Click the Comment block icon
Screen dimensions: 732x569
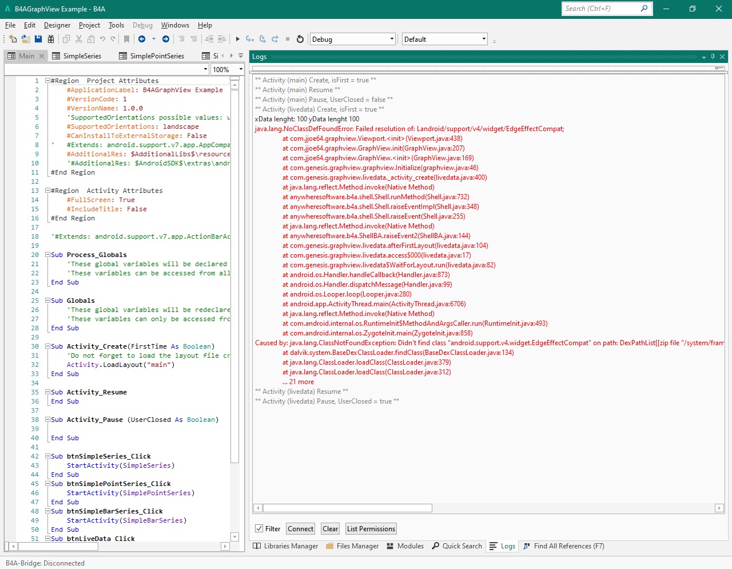[x=181, y=39]
